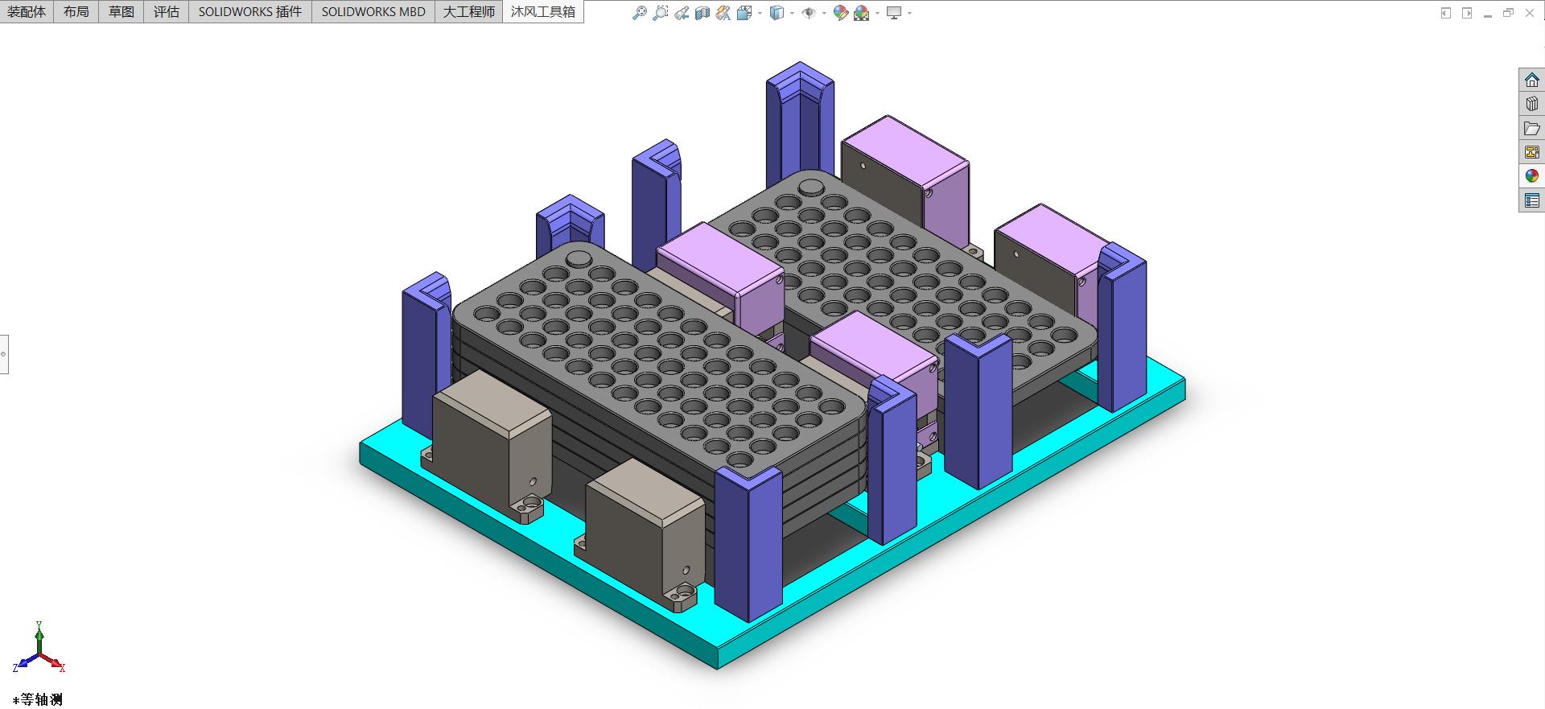Click the Display Style icon
The height and width of the screenshot is (709, 1545).
point(777,13)
